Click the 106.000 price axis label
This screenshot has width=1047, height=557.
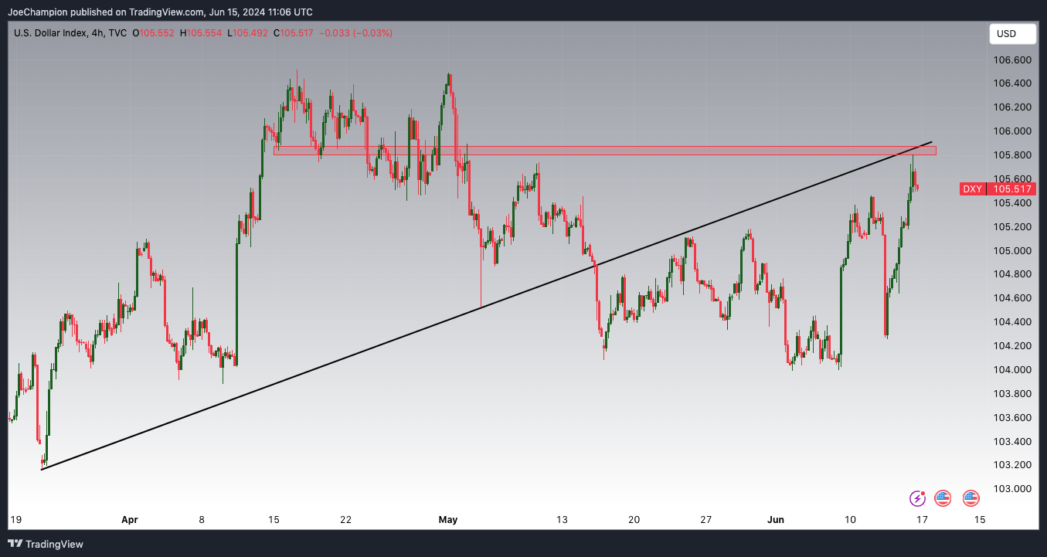(x=1012, y=131)
